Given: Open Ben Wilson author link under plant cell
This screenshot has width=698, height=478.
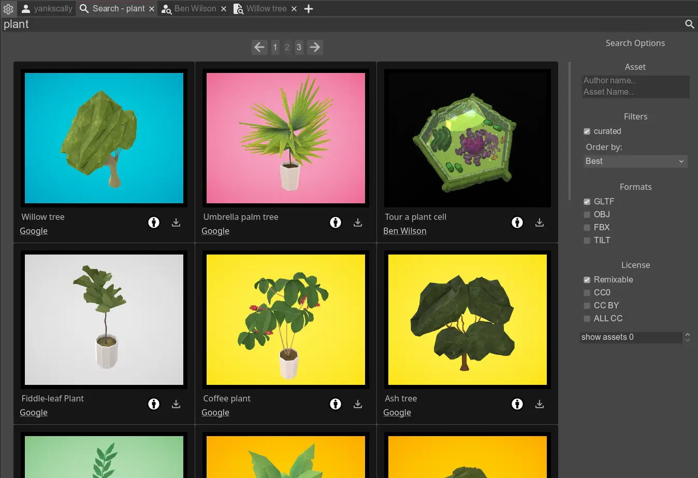Looking at the screenshot, I should click(404, 231).
